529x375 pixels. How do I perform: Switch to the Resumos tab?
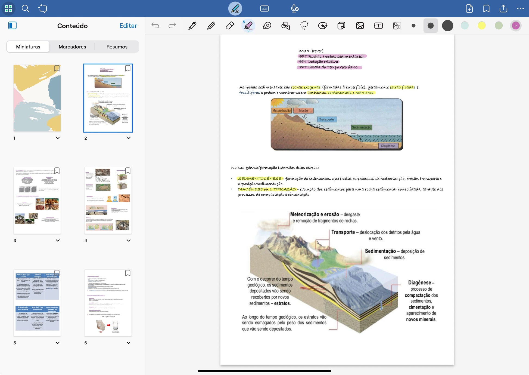click(x=117, y=47)
